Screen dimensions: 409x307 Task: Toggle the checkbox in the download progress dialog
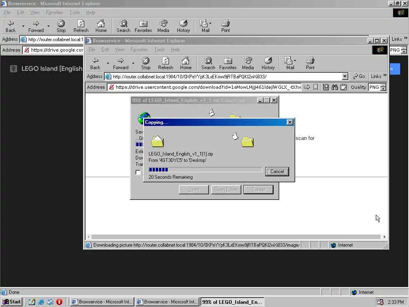pyautogui.click(x=138, y=172)
